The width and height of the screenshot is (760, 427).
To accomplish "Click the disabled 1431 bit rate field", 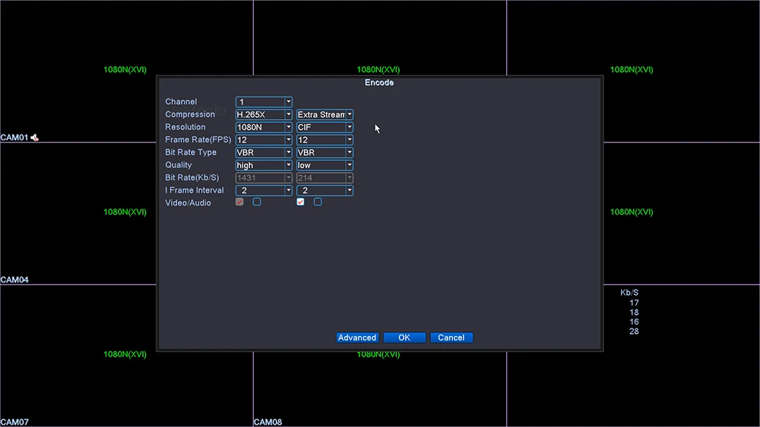I will pyautogui.click(x=264, y=177).
